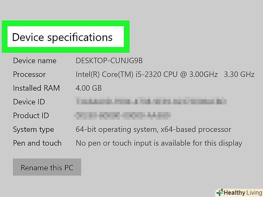
Task: Click the Healthy Living watermark text
Action: (242, 193)
